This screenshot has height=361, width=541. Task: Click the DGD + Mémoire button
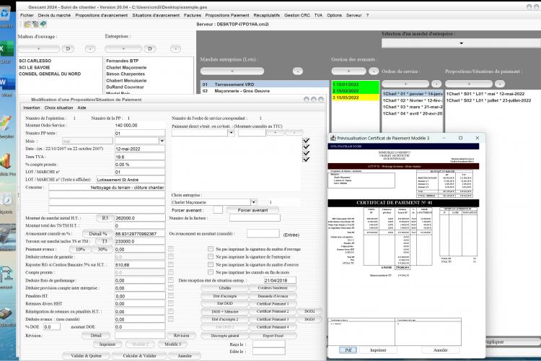pyautogui.click(x=224, y=311)
